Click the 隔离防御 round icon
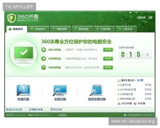The width and height of the screenshot is (160, 128). point(43,59)
